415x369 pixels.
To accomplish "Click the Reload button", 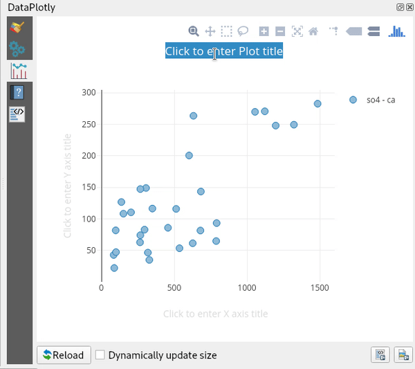I will (64, 355).
